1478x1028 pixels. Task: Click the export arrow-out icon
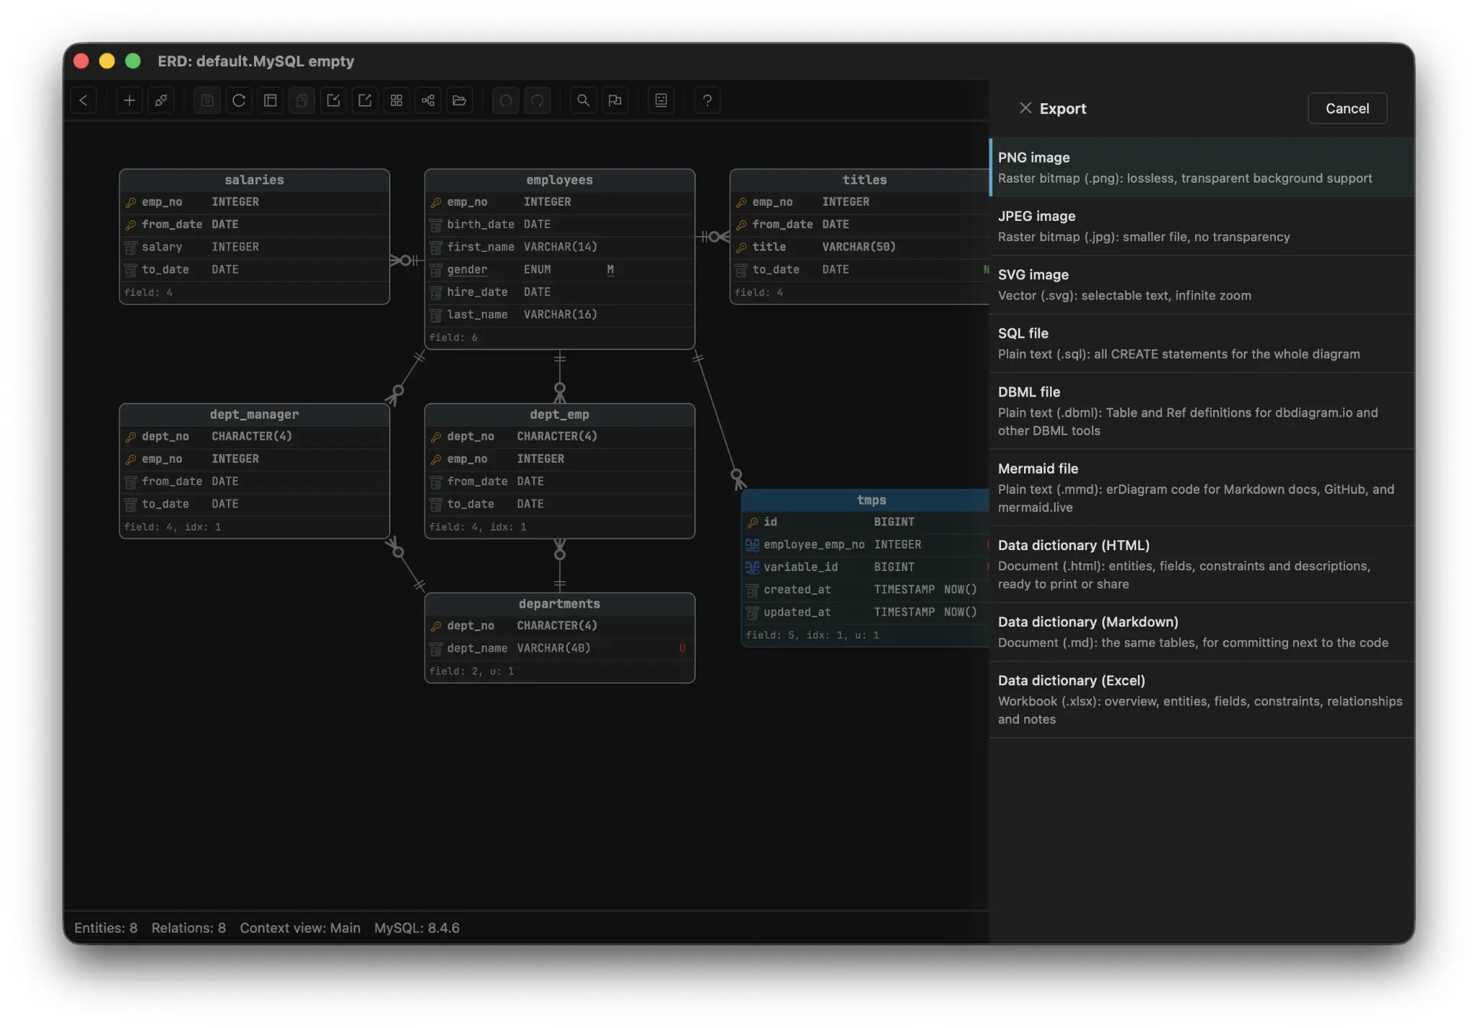point(365,100)
